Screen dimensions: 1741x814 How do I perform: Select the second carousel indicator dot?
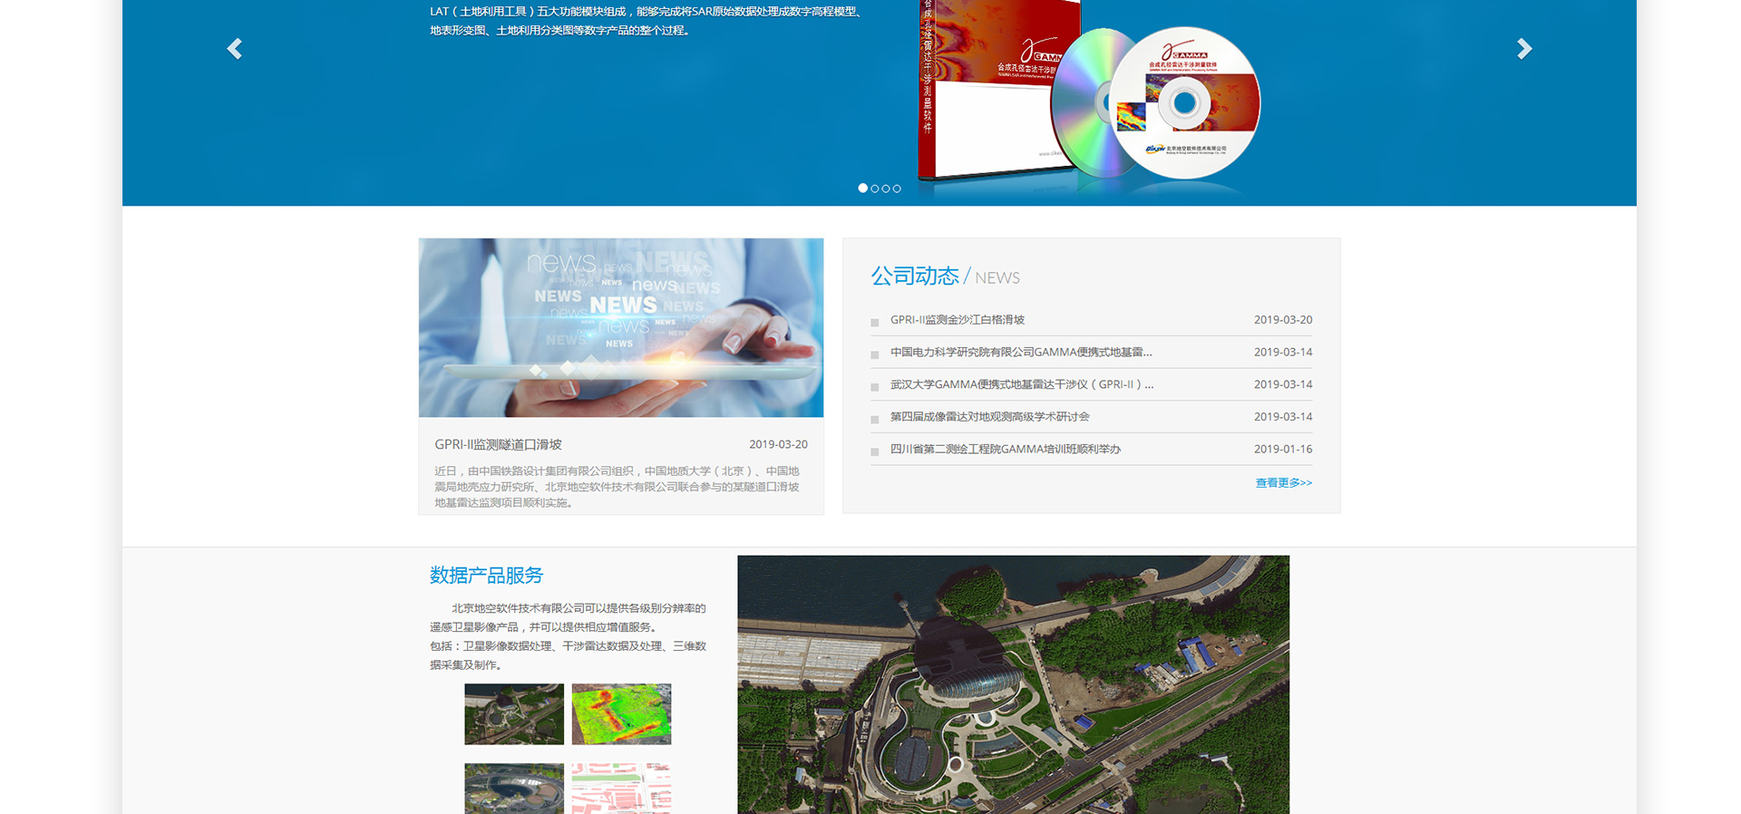(875, 189)
